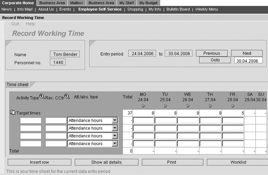268x175 pixels.
Task: Click the Tom Bender name field
Action: [65, 54]
